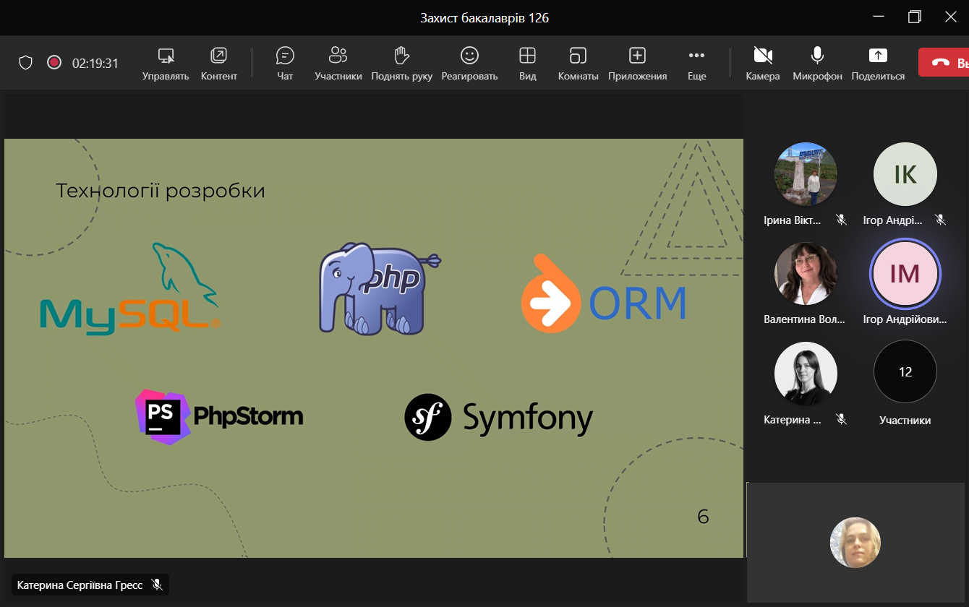
Task: Open the Вид view layout options
Action: pyautogui.click(x=528, y=62)
